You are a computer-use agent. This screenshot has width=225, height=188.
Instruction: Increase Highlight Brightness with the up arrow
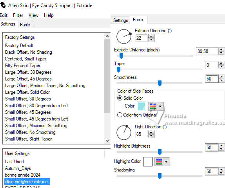221,146
